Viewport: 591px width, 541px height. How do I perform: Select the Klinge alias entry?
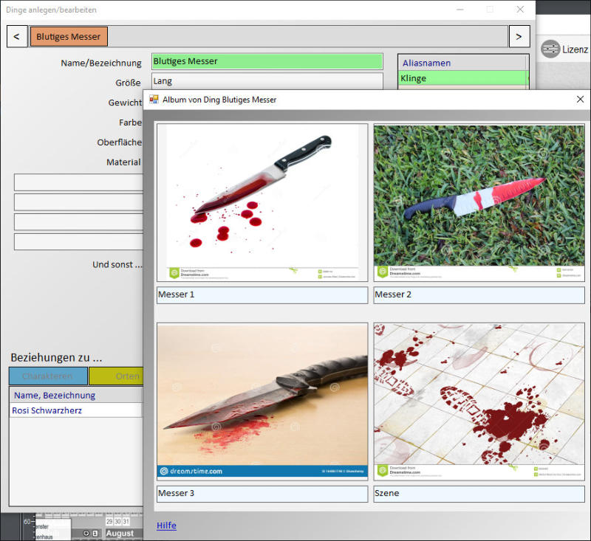462,78
